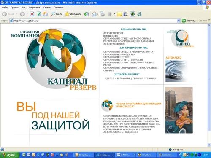The height and width of the screenshot is (158, 211).
Task: Click the small Капитал Резерв logo
Action: [180, 38]
